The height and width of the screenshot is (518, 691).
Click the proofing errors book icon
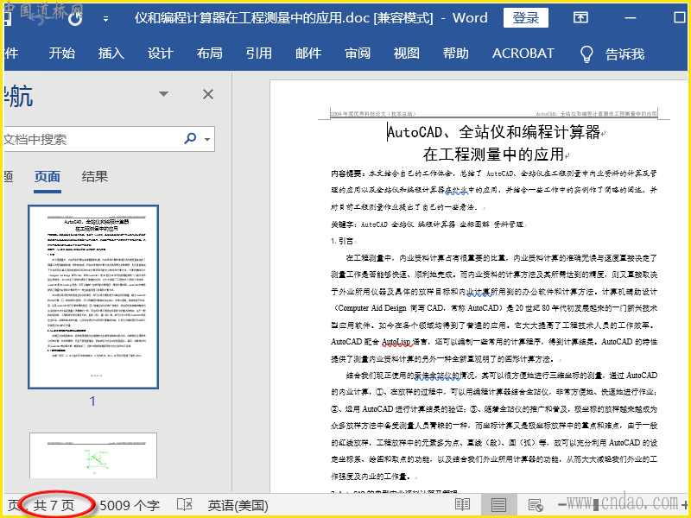click(x=184, y=505)
